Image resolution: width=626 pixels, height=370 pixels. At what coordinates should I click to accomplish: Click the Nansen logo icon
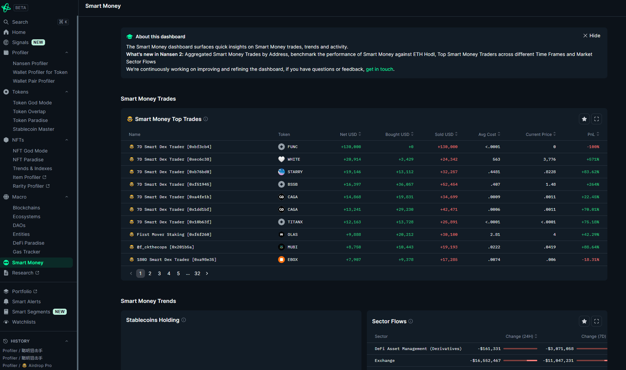pyautogui.click(x=6, y=7)
